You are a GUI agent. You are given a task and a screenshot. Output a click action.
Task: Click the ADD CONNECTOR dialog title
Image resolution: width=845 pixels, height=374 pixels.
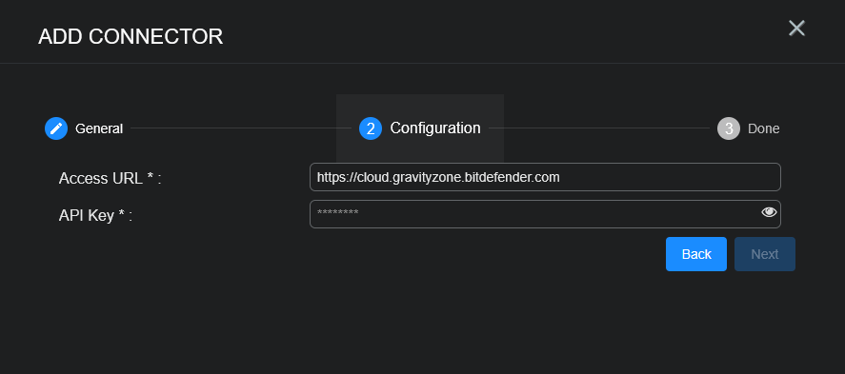pos(131,36)
